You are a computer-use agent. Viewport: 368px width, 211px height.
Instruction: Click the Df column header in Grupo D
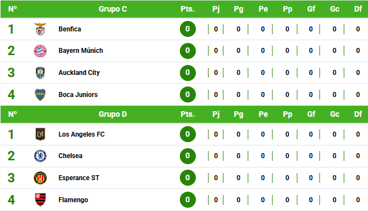pos(358,114)
